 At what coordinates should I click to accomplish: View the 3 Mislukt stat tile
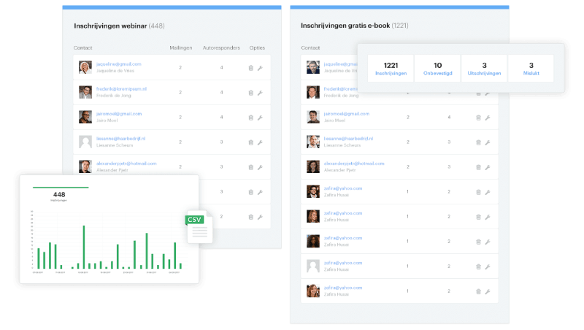(x=531, y=69)
